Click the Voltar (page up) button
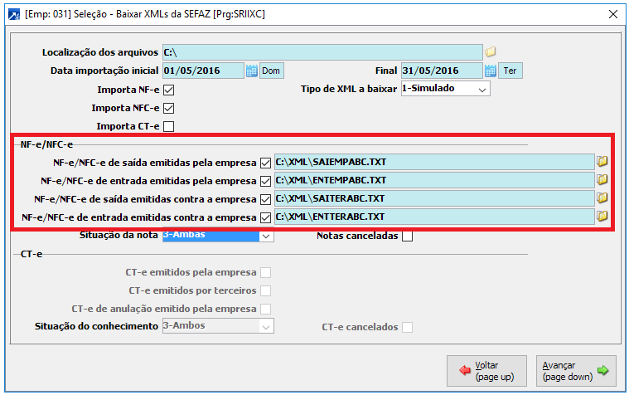Image resolution: width=629 pixels, height=395 pixels. coord(486,370)
